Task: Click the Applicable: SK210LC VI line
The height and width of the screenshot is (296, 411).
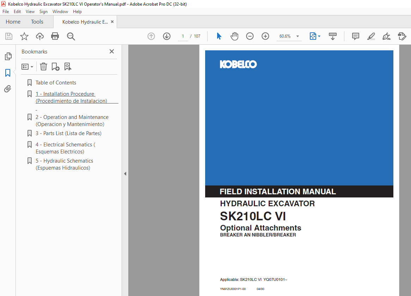Action: [253, 279]
